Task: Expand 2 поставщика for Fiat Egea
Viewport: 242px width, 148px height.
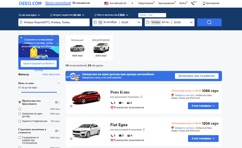Action: click(x=203, y=138)
